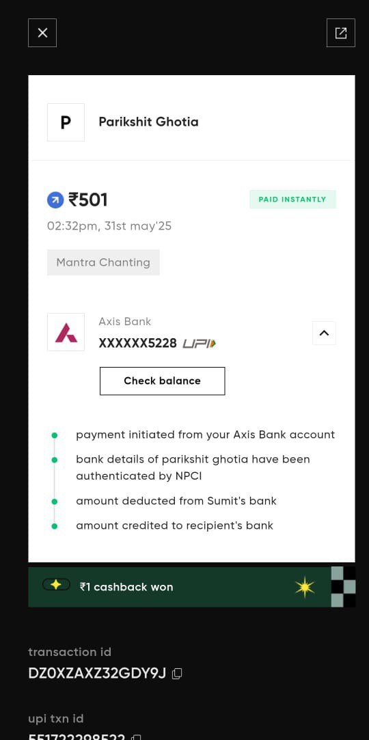Select the Mantra Chanting note tag
The width and height of the screenshot is (369, 740).
(103, 262)
